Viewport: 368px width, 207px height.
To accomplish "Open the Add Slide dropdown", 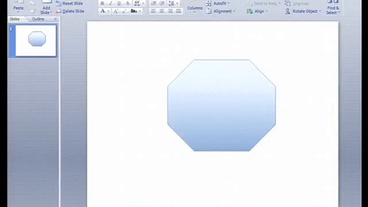I will tap(46, 10).
